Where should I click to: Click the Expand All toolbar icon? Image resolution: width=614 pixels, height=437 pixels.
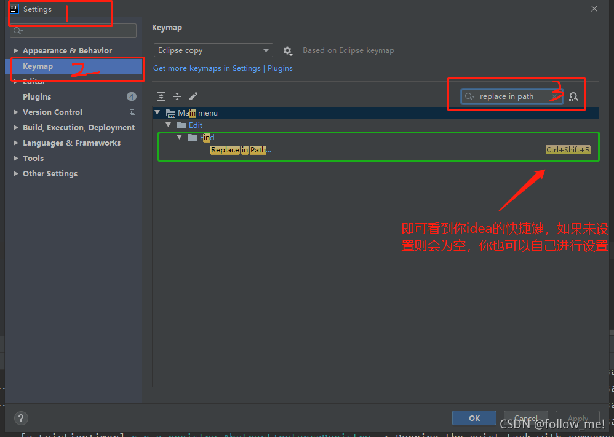[161, 96]
